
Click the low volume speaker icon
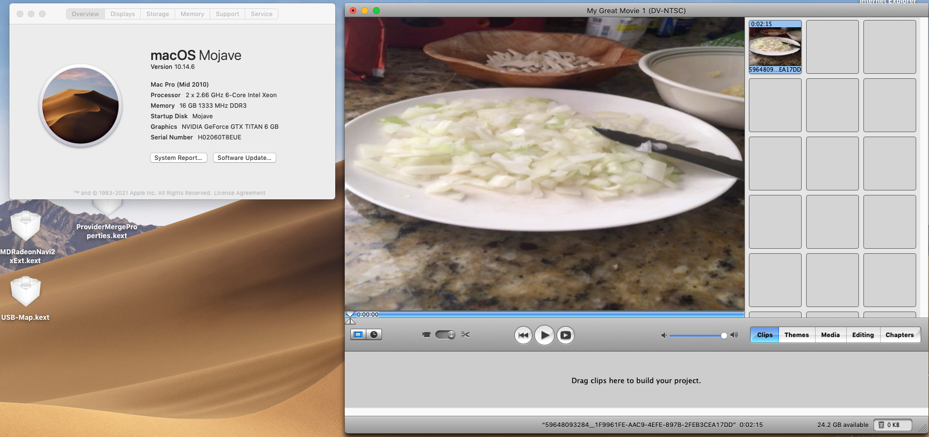click(663, 335)
